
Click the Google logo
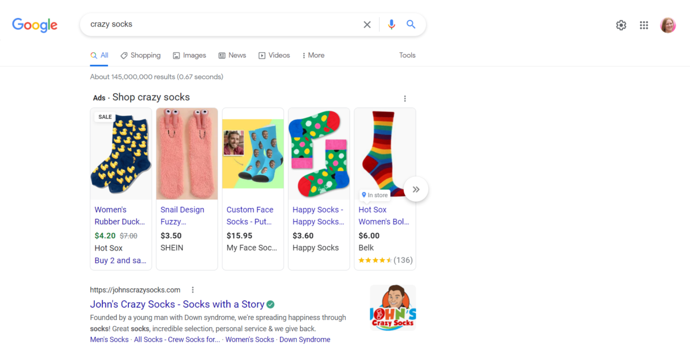coord(34,25)
